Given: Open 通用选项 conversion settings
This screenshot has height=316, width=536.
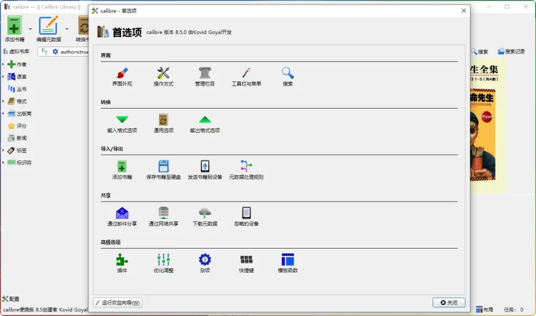Looking at the screenshot, I should click(x=163, y=124).
